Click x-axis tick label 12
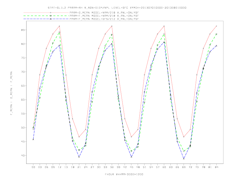The width and height of the screenshot is (236, 182). click(60, 167)
